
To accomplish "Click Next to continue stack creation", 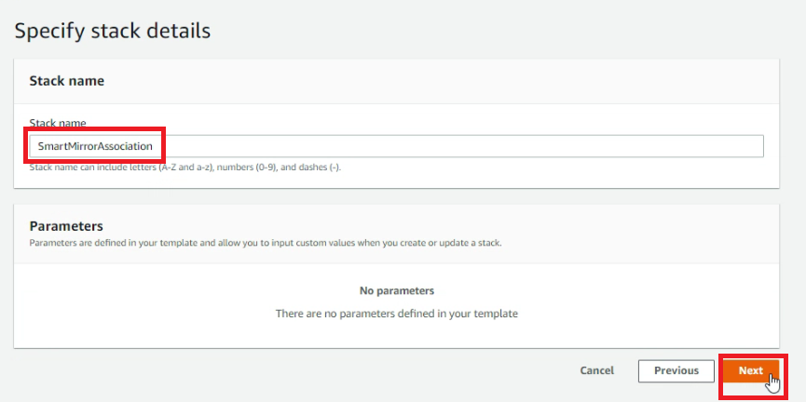I will pyautogui.click(x=751, y=370).
